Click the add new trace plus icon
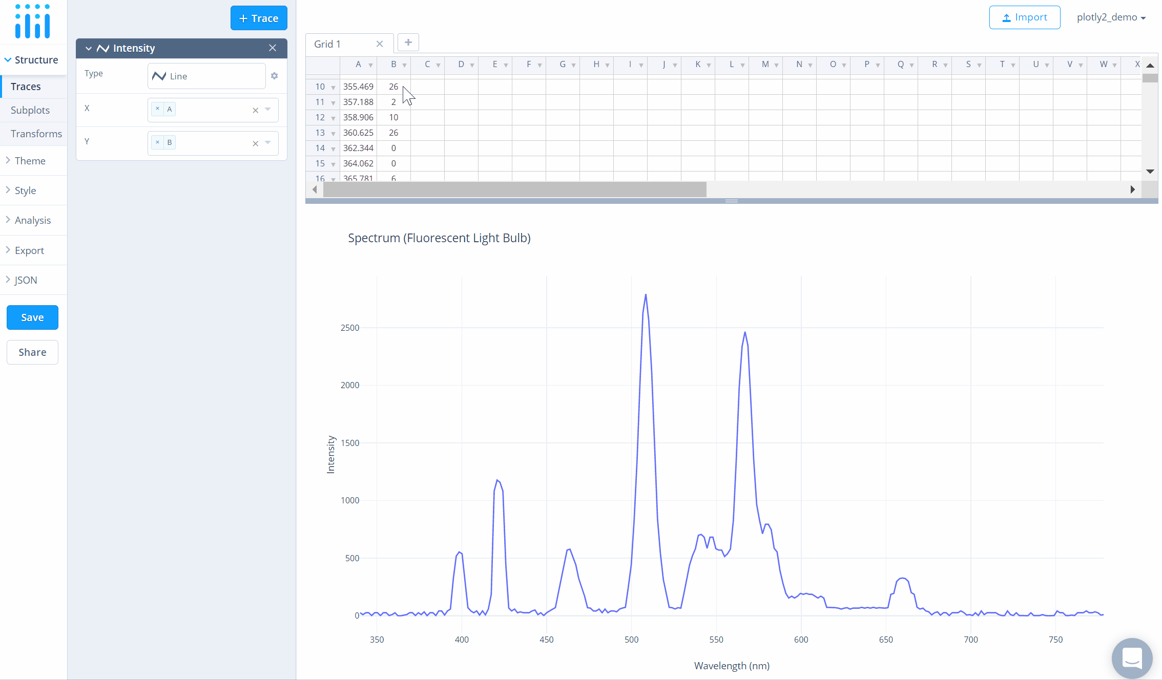 pyautogui.click(x=258, y=18)
